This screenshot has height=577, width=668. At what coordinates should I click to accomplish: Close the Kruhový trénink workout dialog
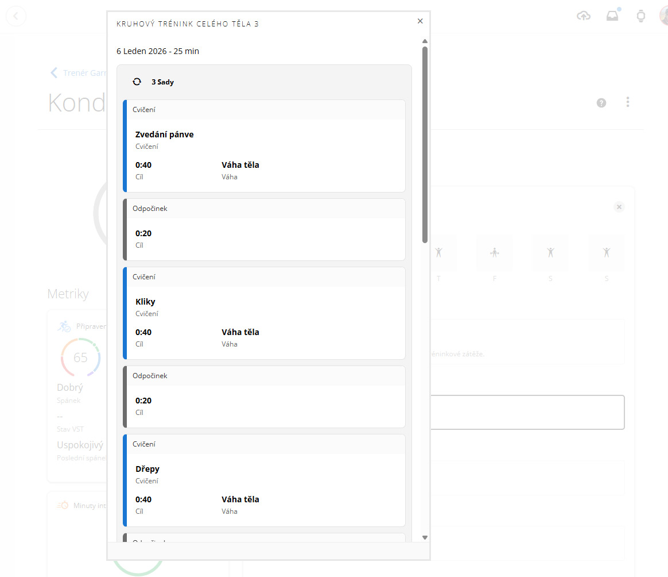coord(420,21)
